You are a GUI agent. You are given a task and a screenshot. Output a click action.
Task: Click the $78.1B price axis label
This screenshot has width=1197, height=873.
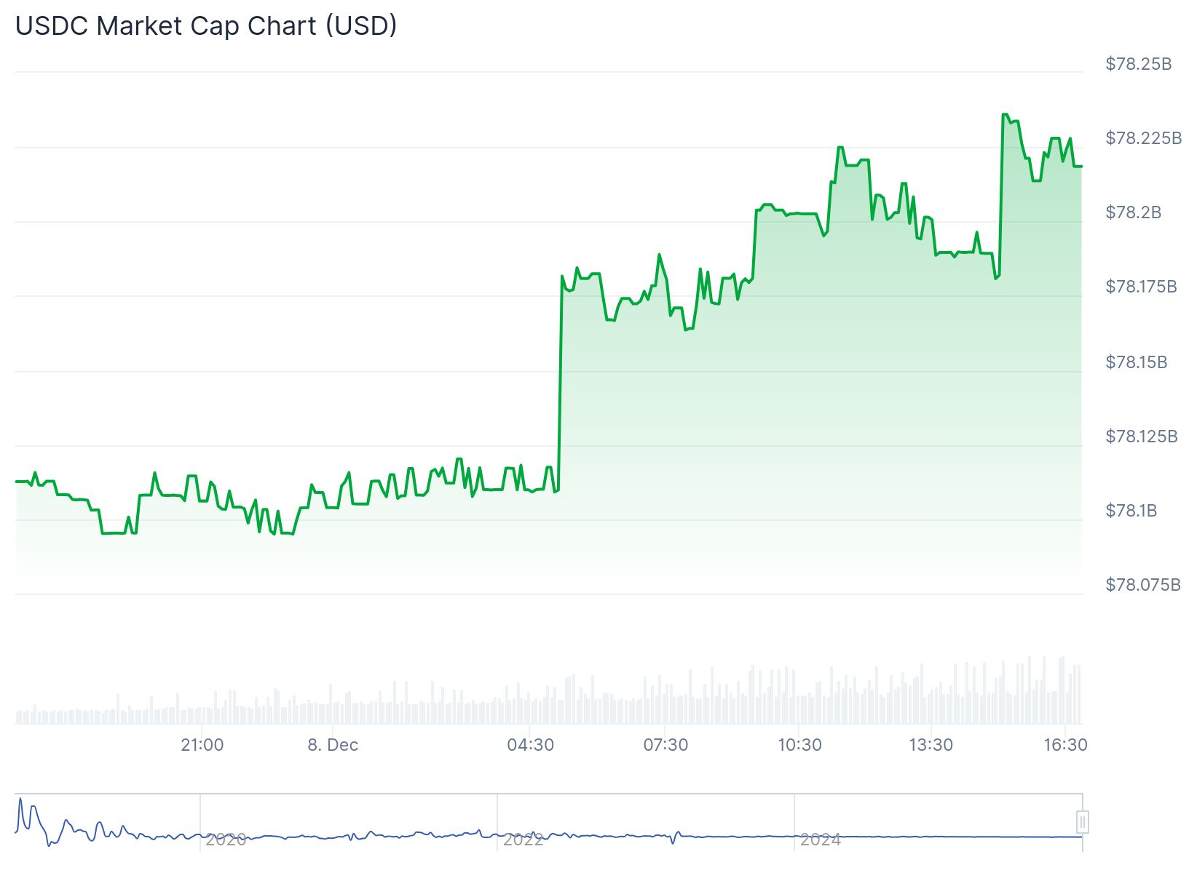click(1131, 511)
